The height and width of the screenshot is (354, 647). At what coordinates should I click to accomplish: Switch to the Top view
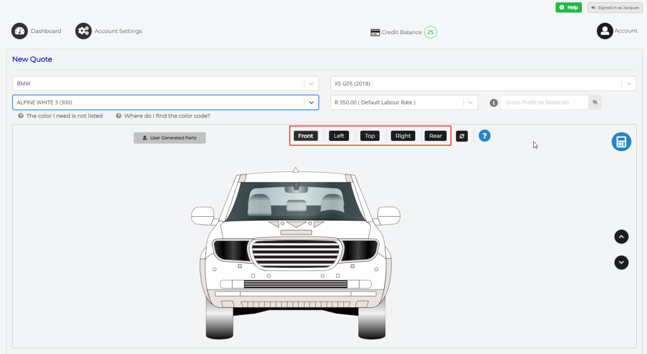click(x=370, y=136)
